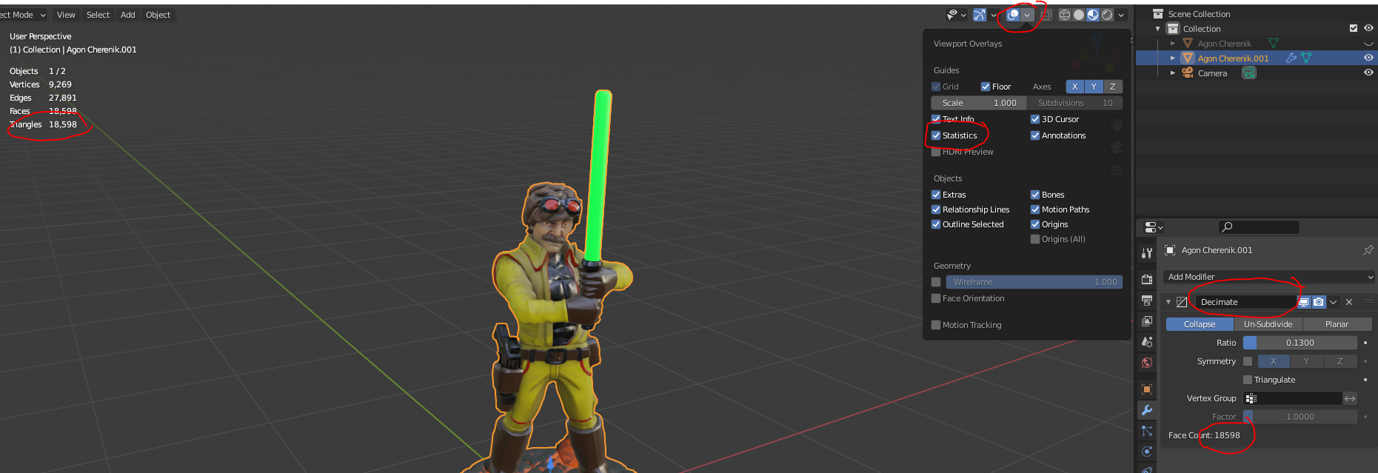Open the Particles properties tab
This screenshot has height=473, width=1378.
tap(1147, 431)
